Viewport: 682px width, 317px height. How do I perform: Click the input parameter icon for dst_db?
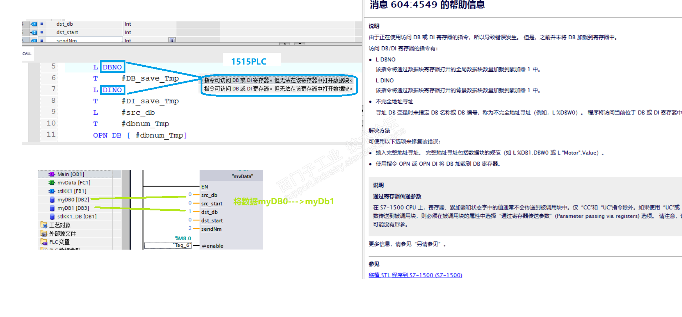click(x=34, y=24)
